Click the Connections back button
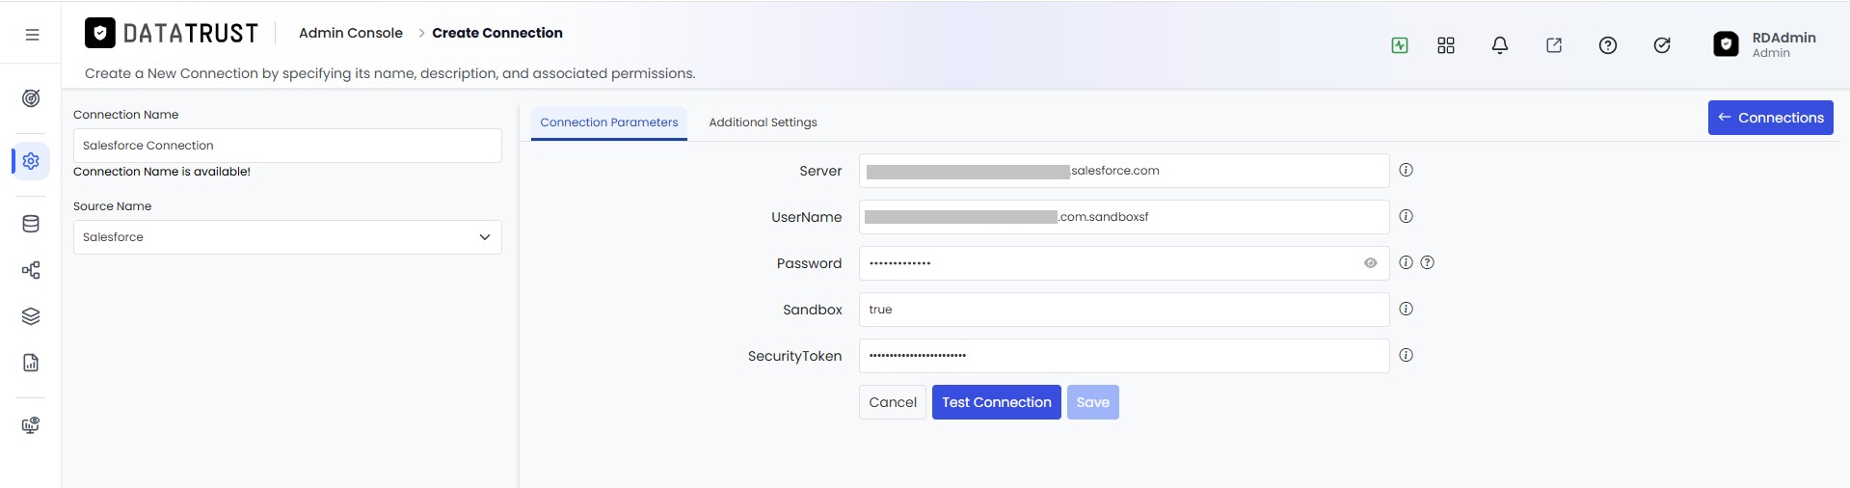This screenshot has height=488, width=1850. [1771, 118]
